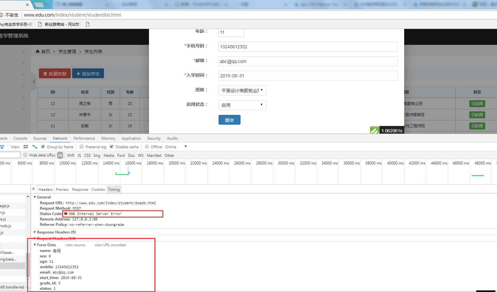Image resolution: width=497 pixels, height=292 pixels.
Task: Switch to the Console tab
Action: coord(20,138)
